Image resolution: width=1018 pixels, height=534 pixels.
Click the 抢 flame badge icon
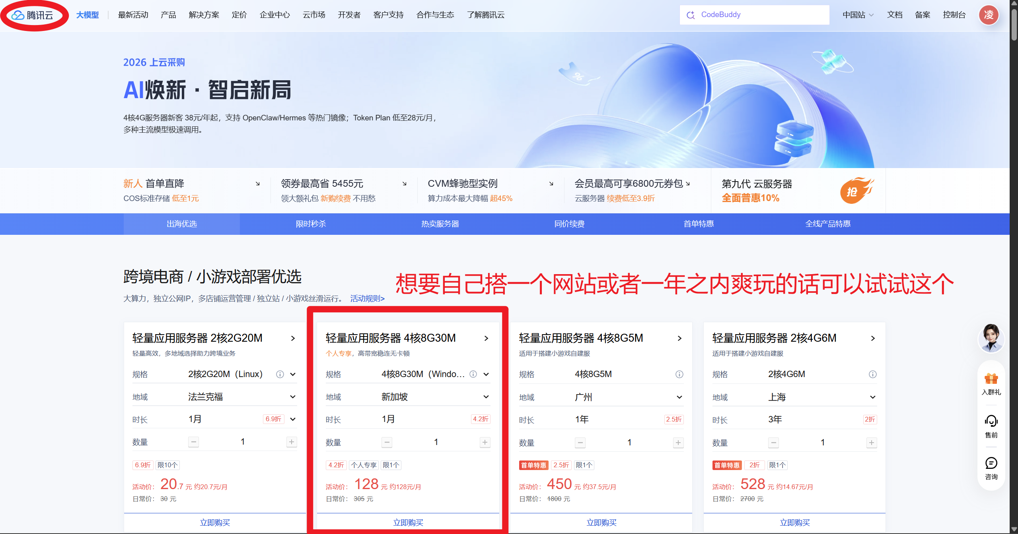856,190
